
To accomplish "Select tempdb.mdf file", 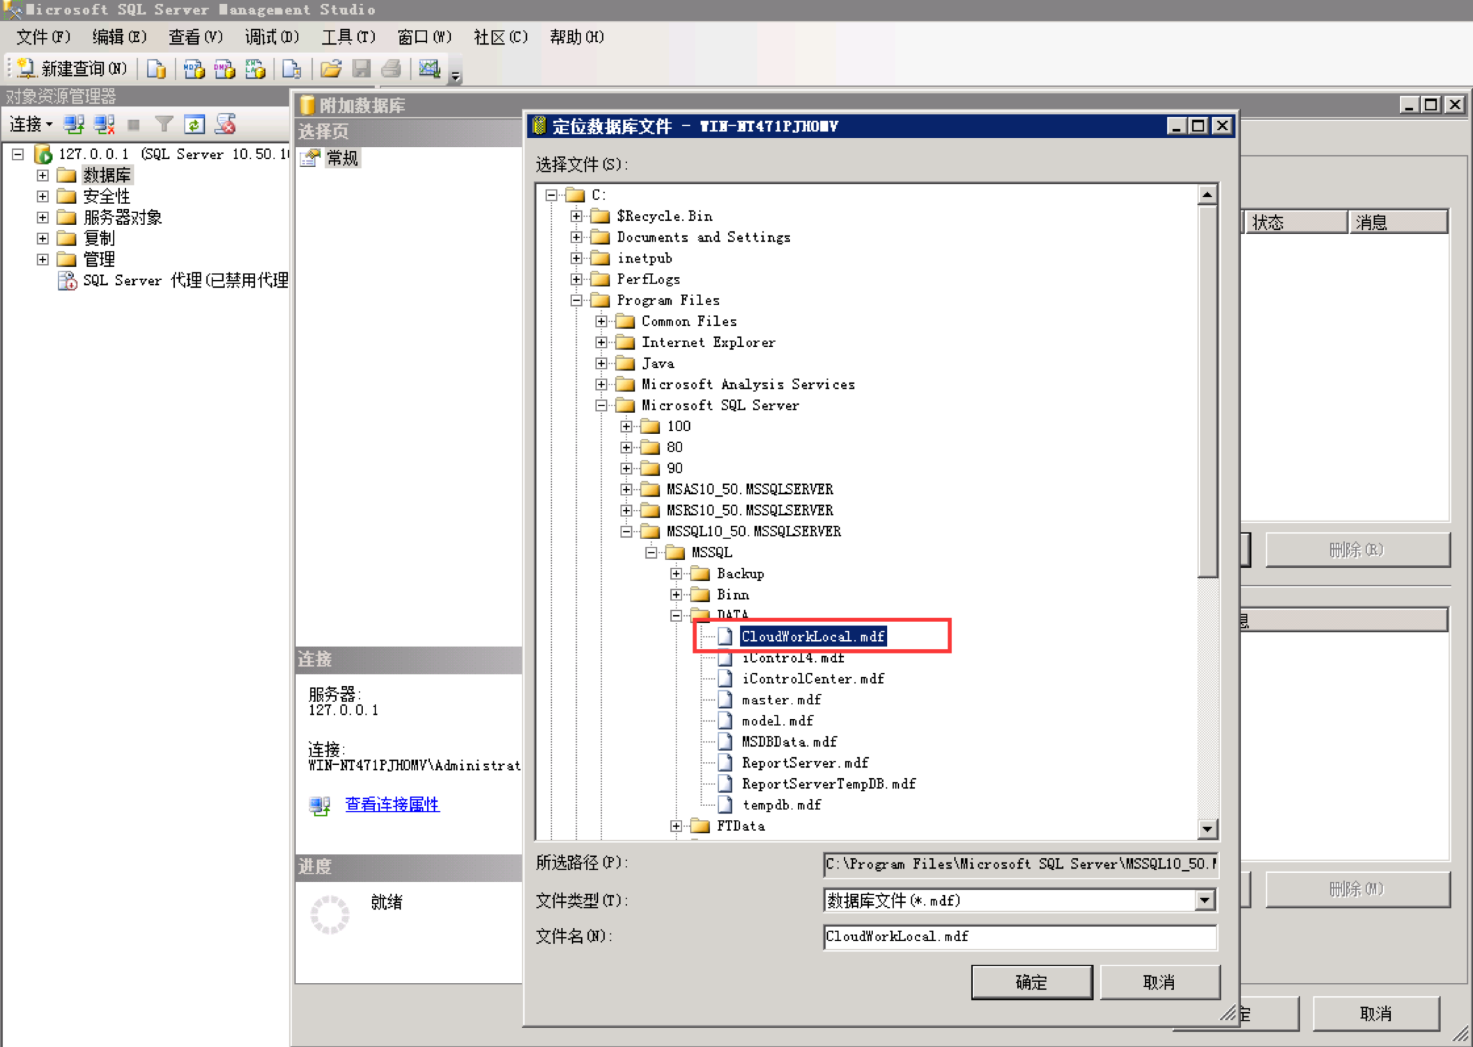I will pos(781,805).
